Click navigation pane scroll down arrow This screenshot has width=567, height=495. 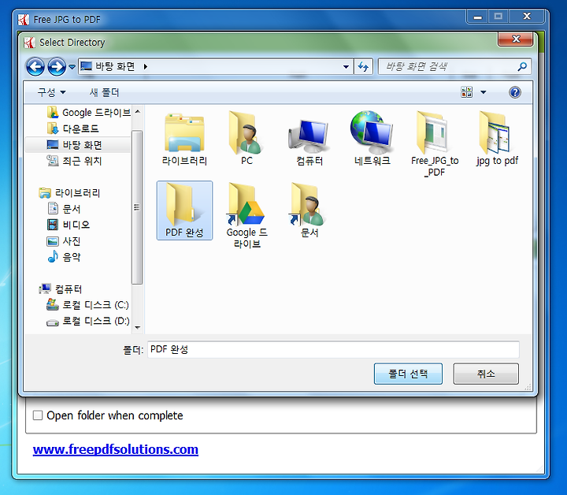(137, 327)
